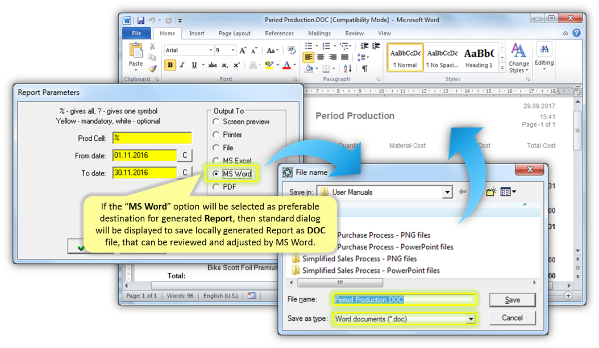Open the Change Case dropdown
The height and width of the screenshot is (348, 599).
[272, 51]
